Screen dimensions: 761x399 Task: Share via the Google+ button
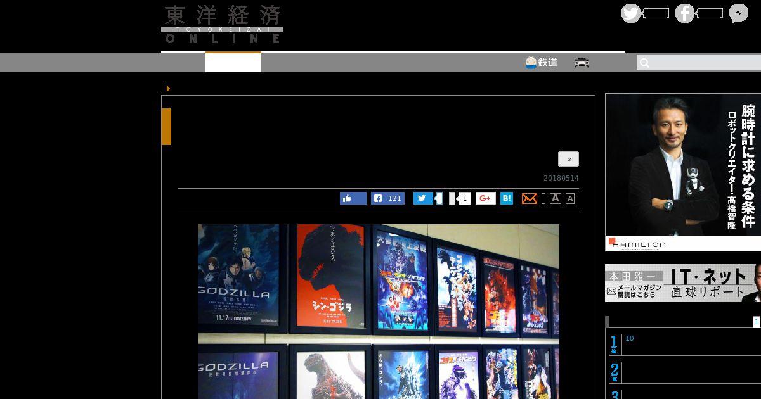click(x=486, y=198)
